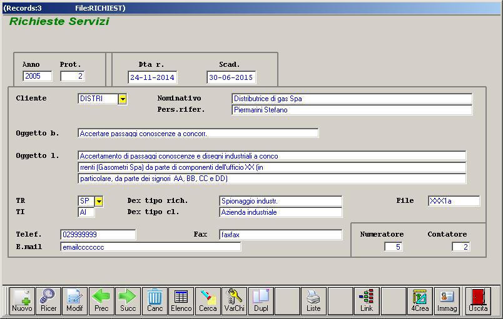Click the Numeratore label

point(382,234)
